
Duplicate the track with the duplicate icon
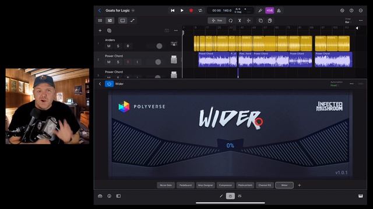109,31
